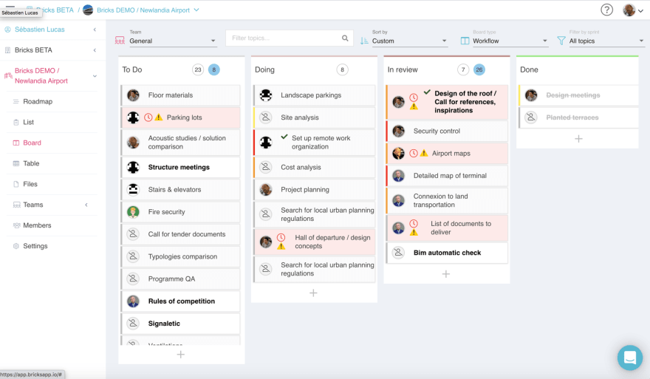Viewport: 650px width, 379px height.
Task: Open the Signaletic card
Action: pos(180,324)
